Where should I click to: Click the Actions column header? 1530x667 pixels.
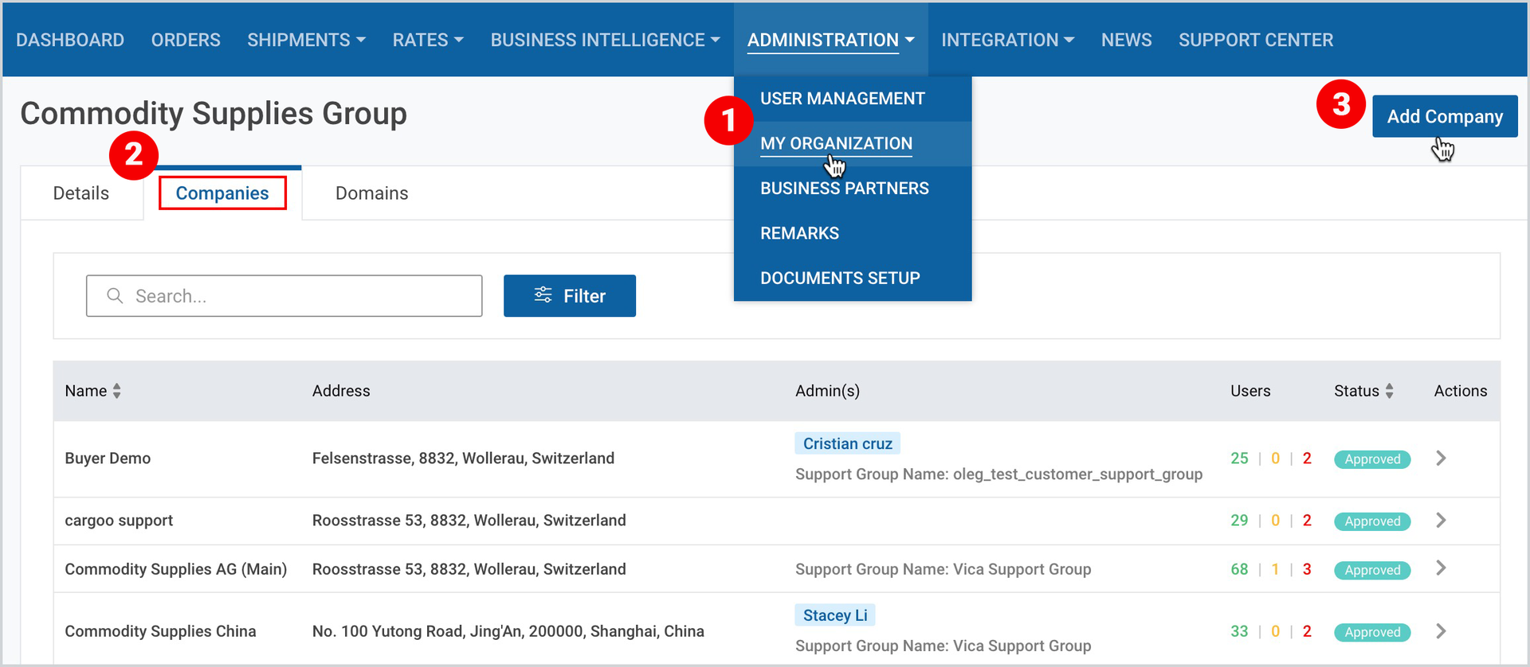click(1461, 391)
